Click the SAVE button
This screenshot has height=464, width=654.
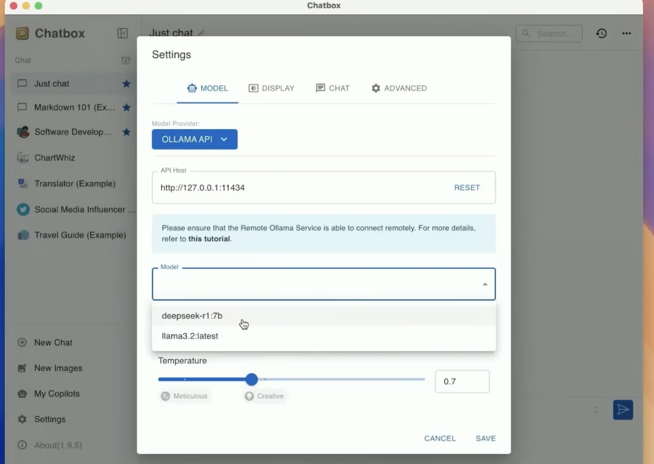coord(486,438)
